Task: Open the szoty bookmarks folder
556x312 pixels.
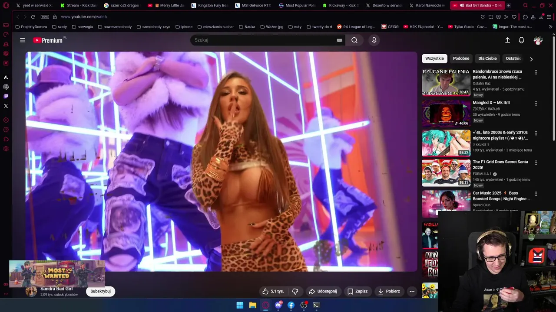Action: click(x=59, y=27)
